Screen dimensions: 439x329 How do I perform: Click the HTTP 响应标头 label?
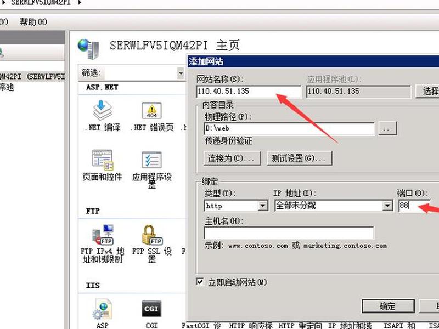tap(251, 325)
